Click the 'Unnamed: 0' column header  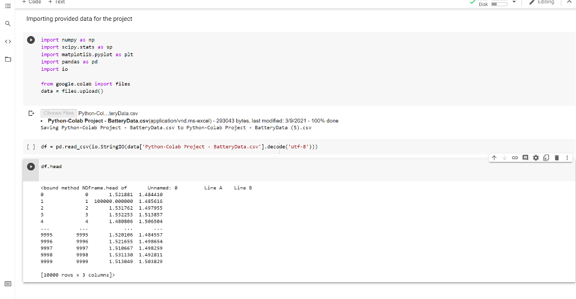point(163,188)
